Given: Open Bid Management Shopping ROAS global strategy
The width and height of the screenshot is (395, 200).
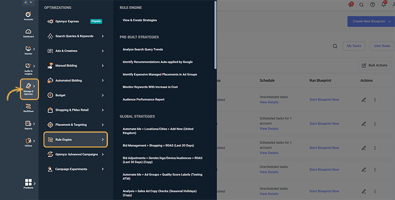Looking at the screenshot, I should coord(158,145).
